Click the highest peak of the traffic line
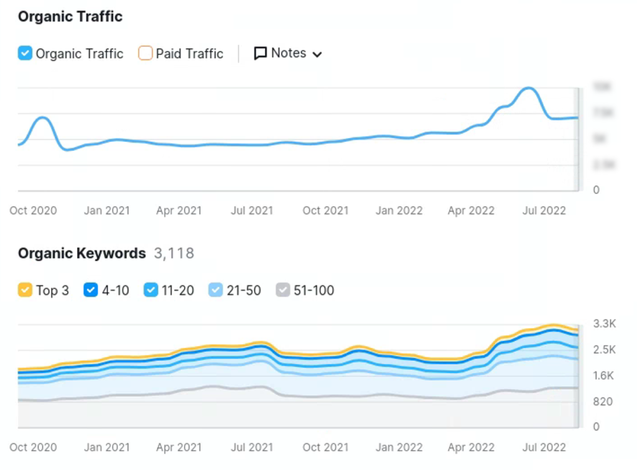The width and height of the screenshot is (637, 470). click(x=529, y=88)
